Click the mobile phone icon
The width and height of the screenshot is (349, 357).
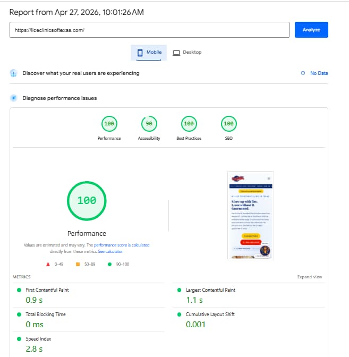(140, 53)
